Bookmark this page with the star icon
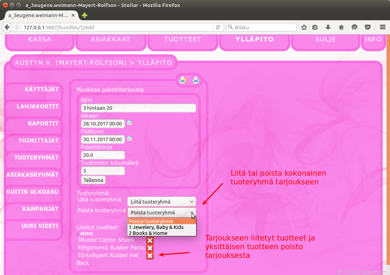Image resolution: width=390 pixels, height=275 pixels. (304, 27)
